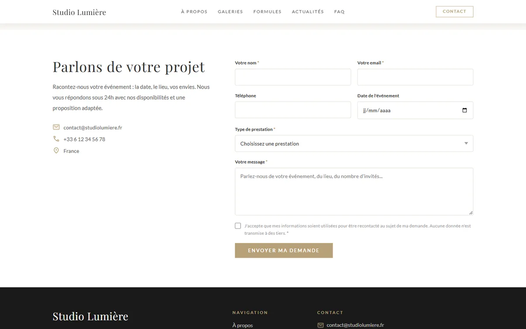Tick the data consent checkbox
The width and height of the screenshot is (526, 329).
[x=238, y=226]
